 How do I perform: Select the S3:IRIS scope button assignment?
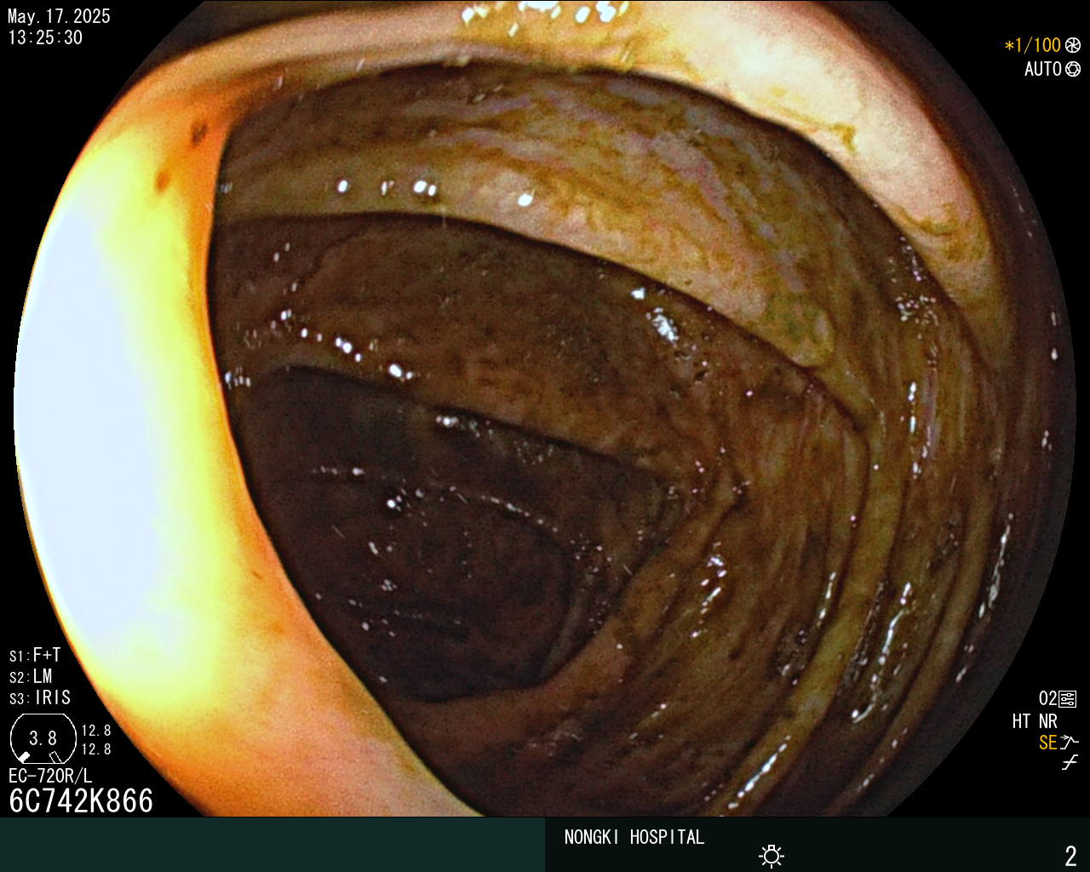[40, 697]
